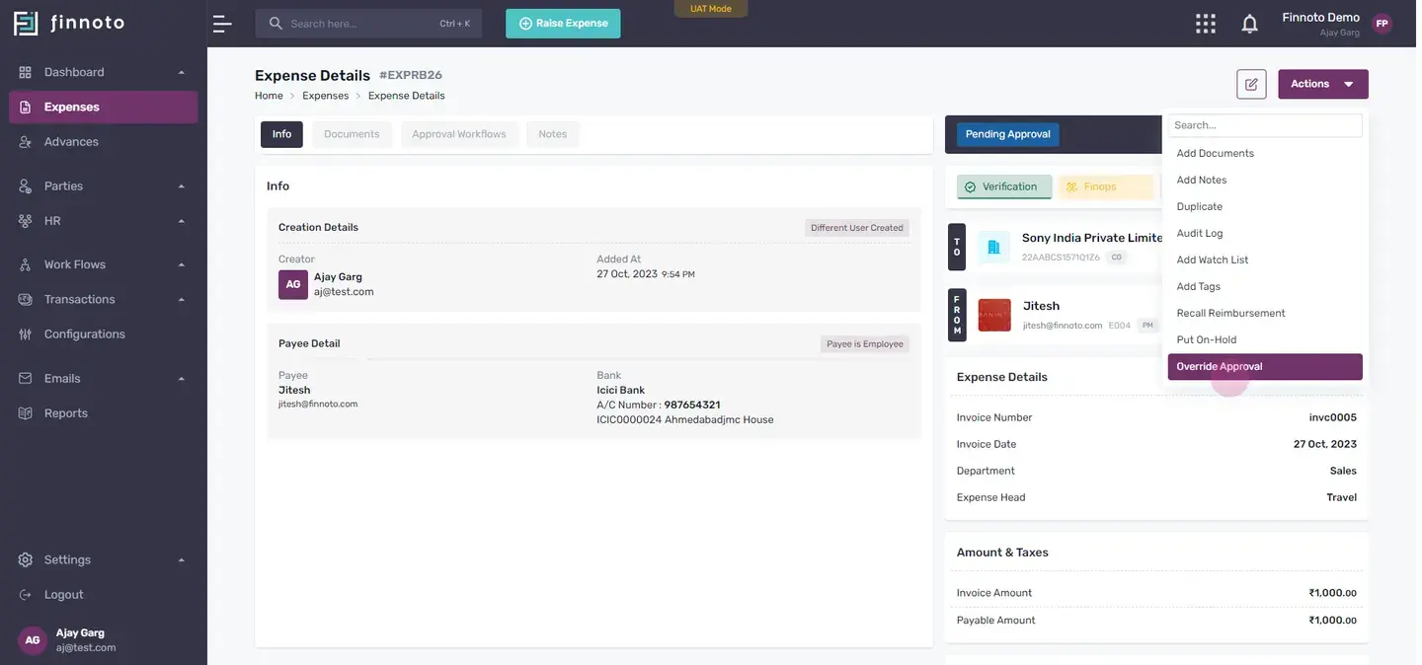Image resolution: width=1422 pixels, height=665 pixels.
Task: Click the account number 987654321
Action: point(692,406)
